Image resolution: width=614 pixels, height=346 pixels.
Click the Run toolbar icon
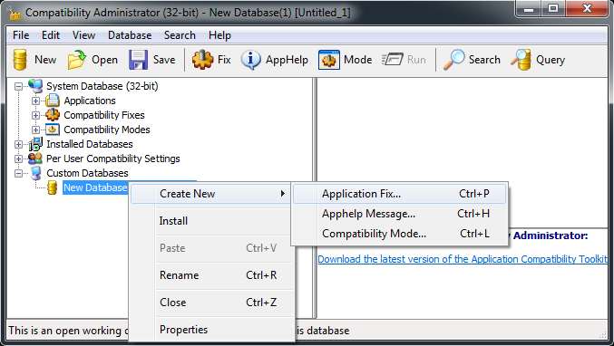coord(393,60)
